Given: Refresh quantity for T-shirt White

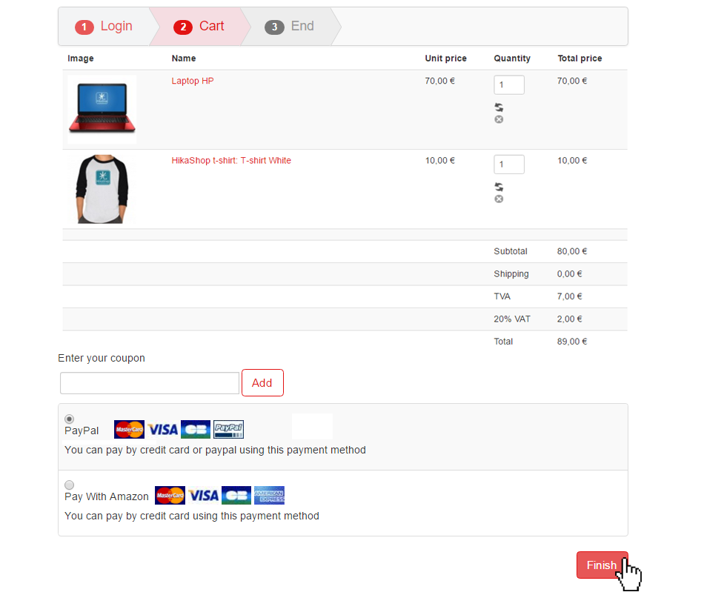Looking at the screenshot, I should pyautogui.click(x=499, y=187).
